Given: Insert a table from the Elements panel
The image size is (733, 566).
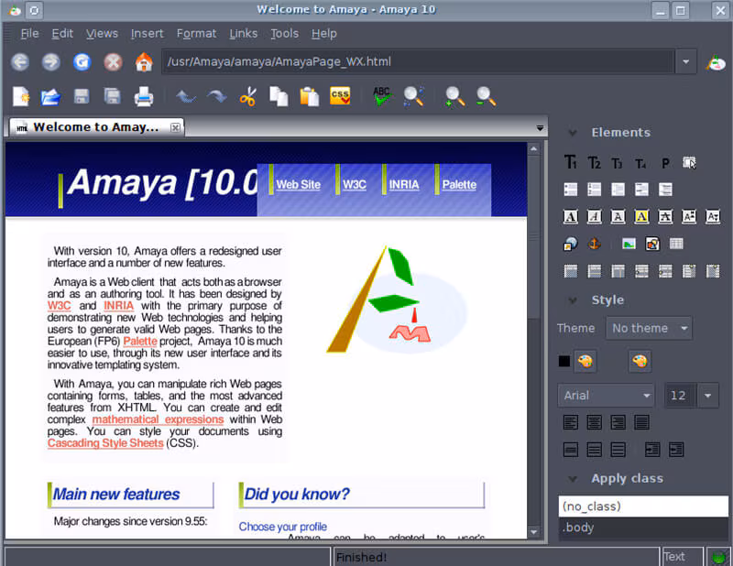Looking at the screenshot, I should click(676, 244).
